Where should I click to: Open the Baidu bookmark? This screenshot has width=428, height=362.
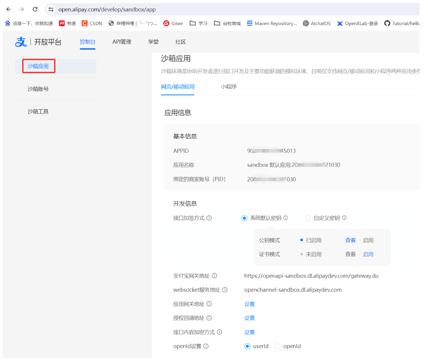[x=29, y=24]
